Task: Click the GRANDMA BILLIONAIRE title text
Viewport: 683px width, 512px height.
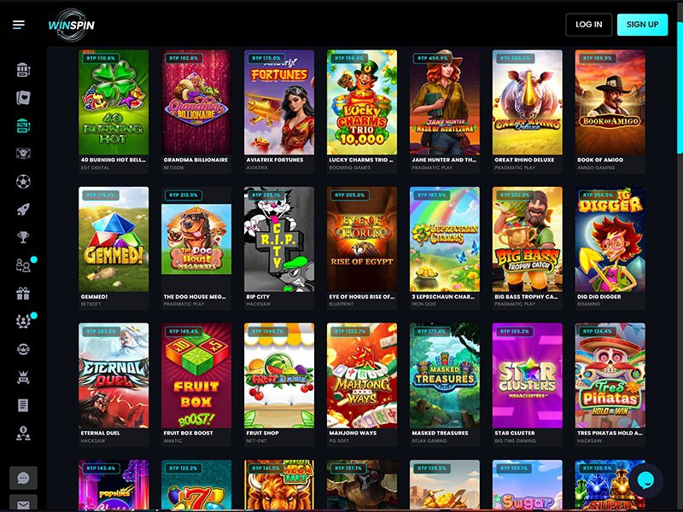Action: click(x=196, y=160)
